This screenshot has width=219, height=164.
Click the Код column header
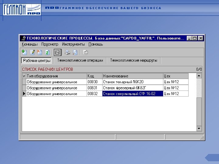click(95, 76)
